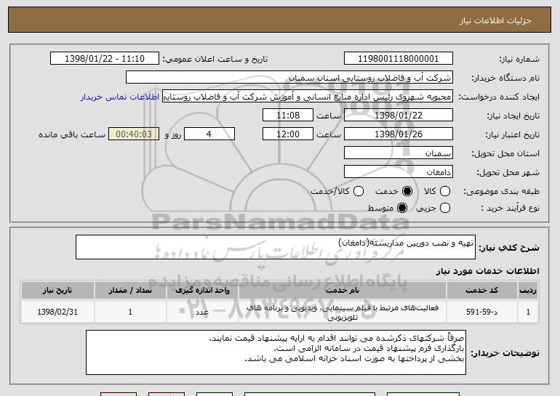Viewport: 560px width, 396px height.
Task: Select the خدمت radio button
Action: coord(407,191)
